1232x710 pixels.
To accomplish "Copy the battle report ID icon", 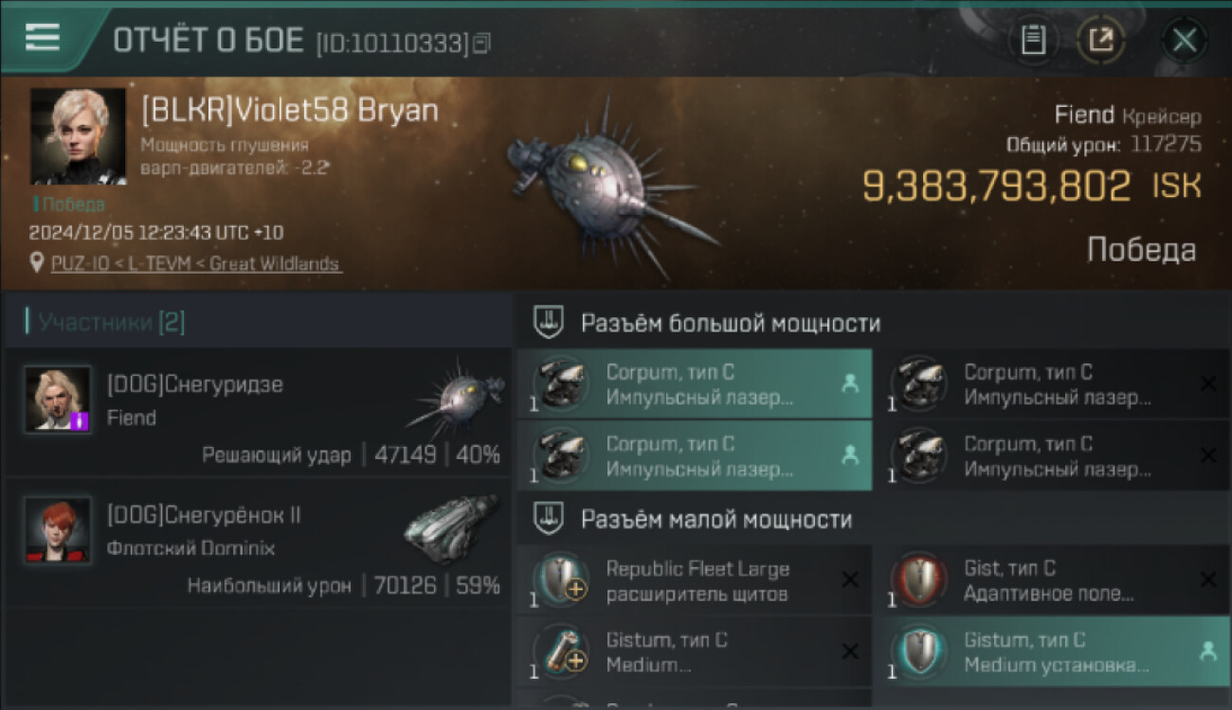I will pyautogui.click(x=482, y=43).
